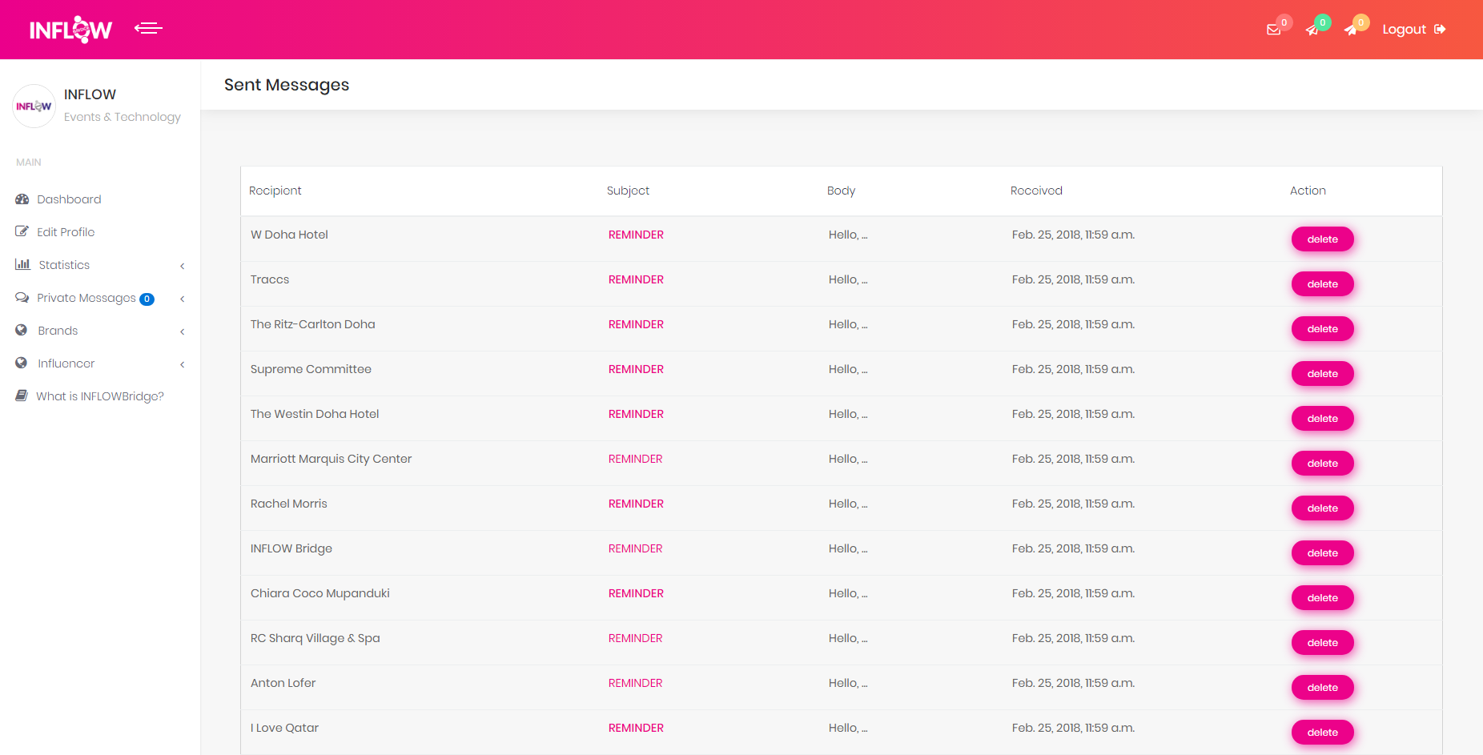This screenshot has width=1483, height=755.
Task: Delete the message to Traccs
Action: coord(1322,284)
